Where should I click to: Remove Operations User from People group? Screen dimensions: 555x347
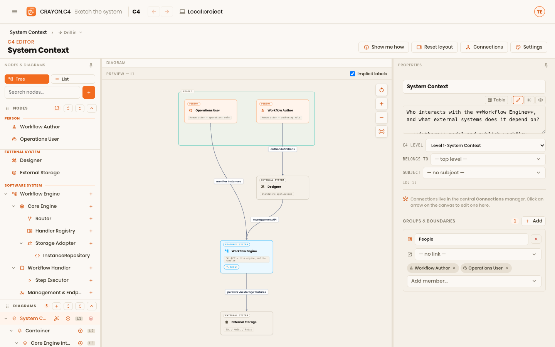[x=507, y=268]
